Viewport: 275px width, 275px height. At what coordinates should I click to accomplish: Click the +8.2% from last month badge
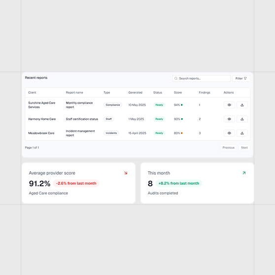(x=179, y=183)
